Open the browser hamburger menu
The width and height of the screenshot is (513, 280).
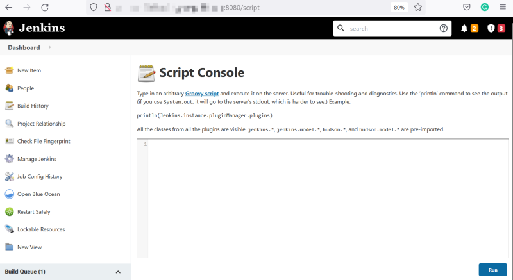[x=503, y=7]
